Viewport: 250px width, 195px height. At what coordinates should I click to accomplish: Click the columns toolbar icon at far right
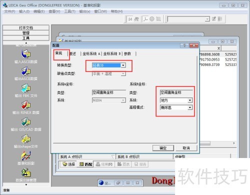coord(220,19)
